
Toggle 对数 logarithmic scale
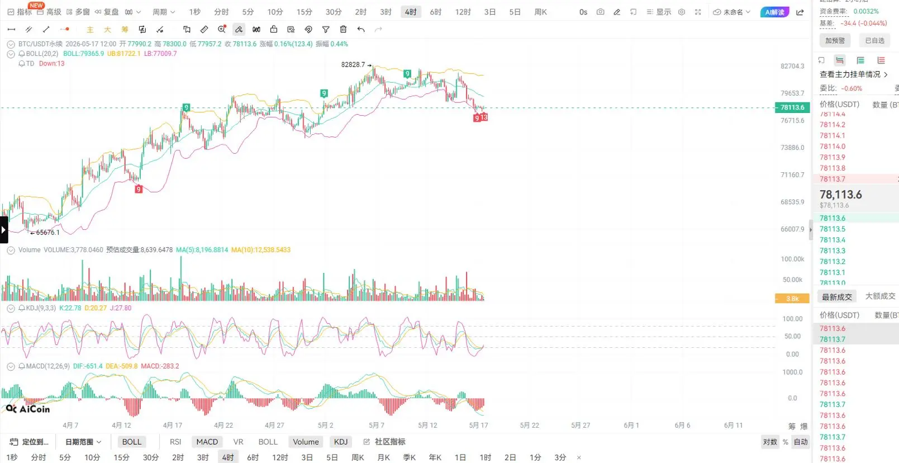point(770,442)
